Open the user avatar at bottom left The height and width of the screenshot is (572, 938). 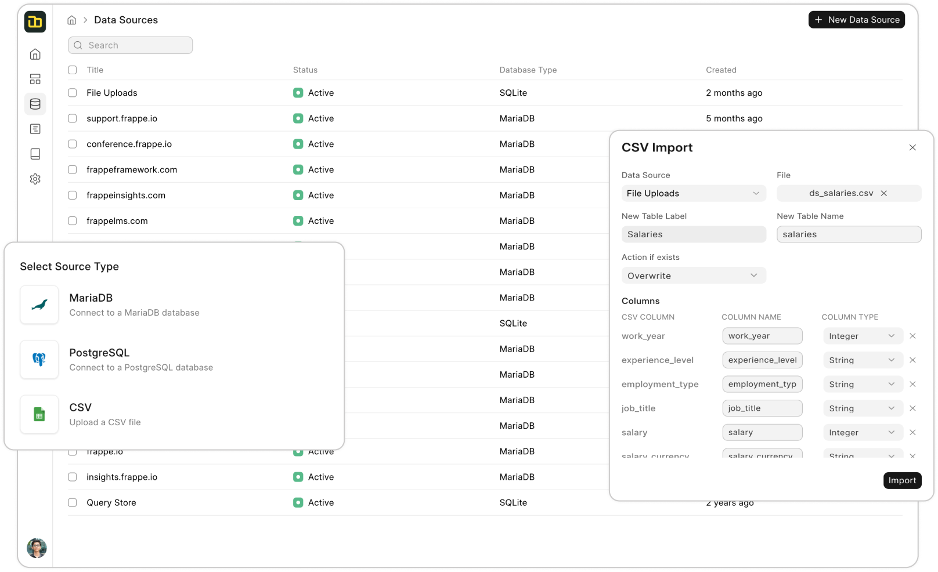37,548
